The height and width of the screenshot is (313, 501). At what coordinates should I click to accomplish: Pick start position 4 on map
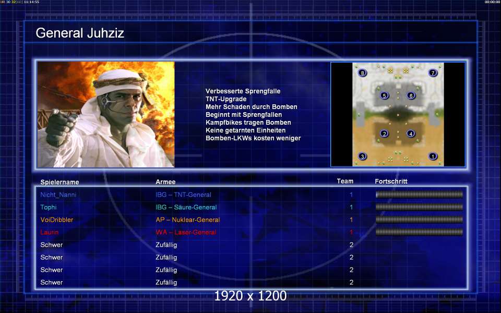click(x=411, y=134)
